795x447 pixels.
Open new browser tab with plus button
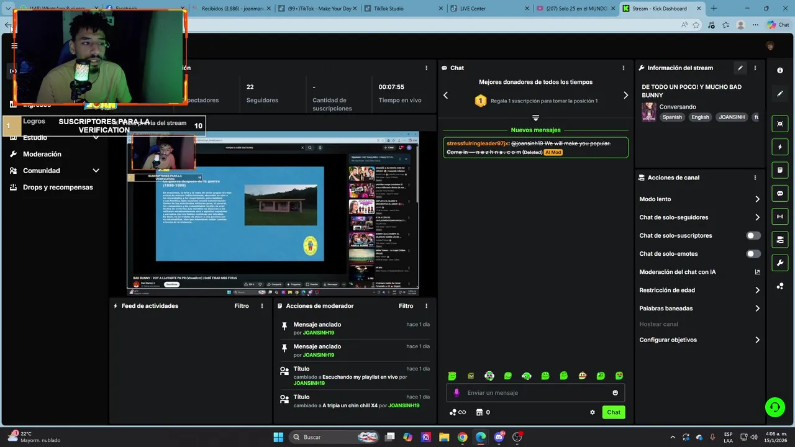pos(714,9)
